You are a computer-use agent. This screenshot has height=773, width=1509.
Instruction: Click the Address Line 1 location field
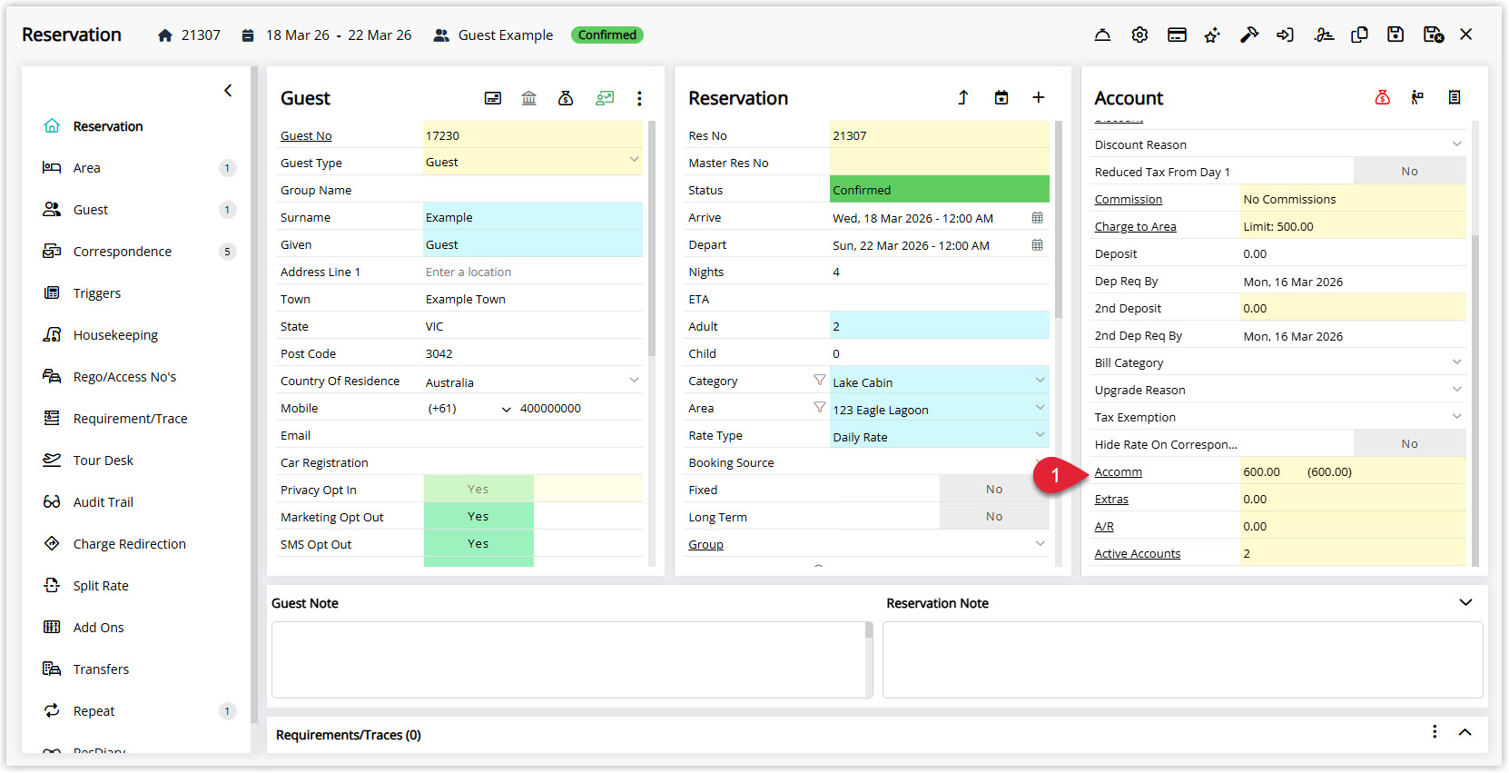pyautogui.click(x=533, y=272)
